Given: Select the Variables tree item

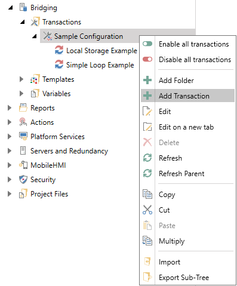Looking at the screenshot, I should tap(56, 94).
